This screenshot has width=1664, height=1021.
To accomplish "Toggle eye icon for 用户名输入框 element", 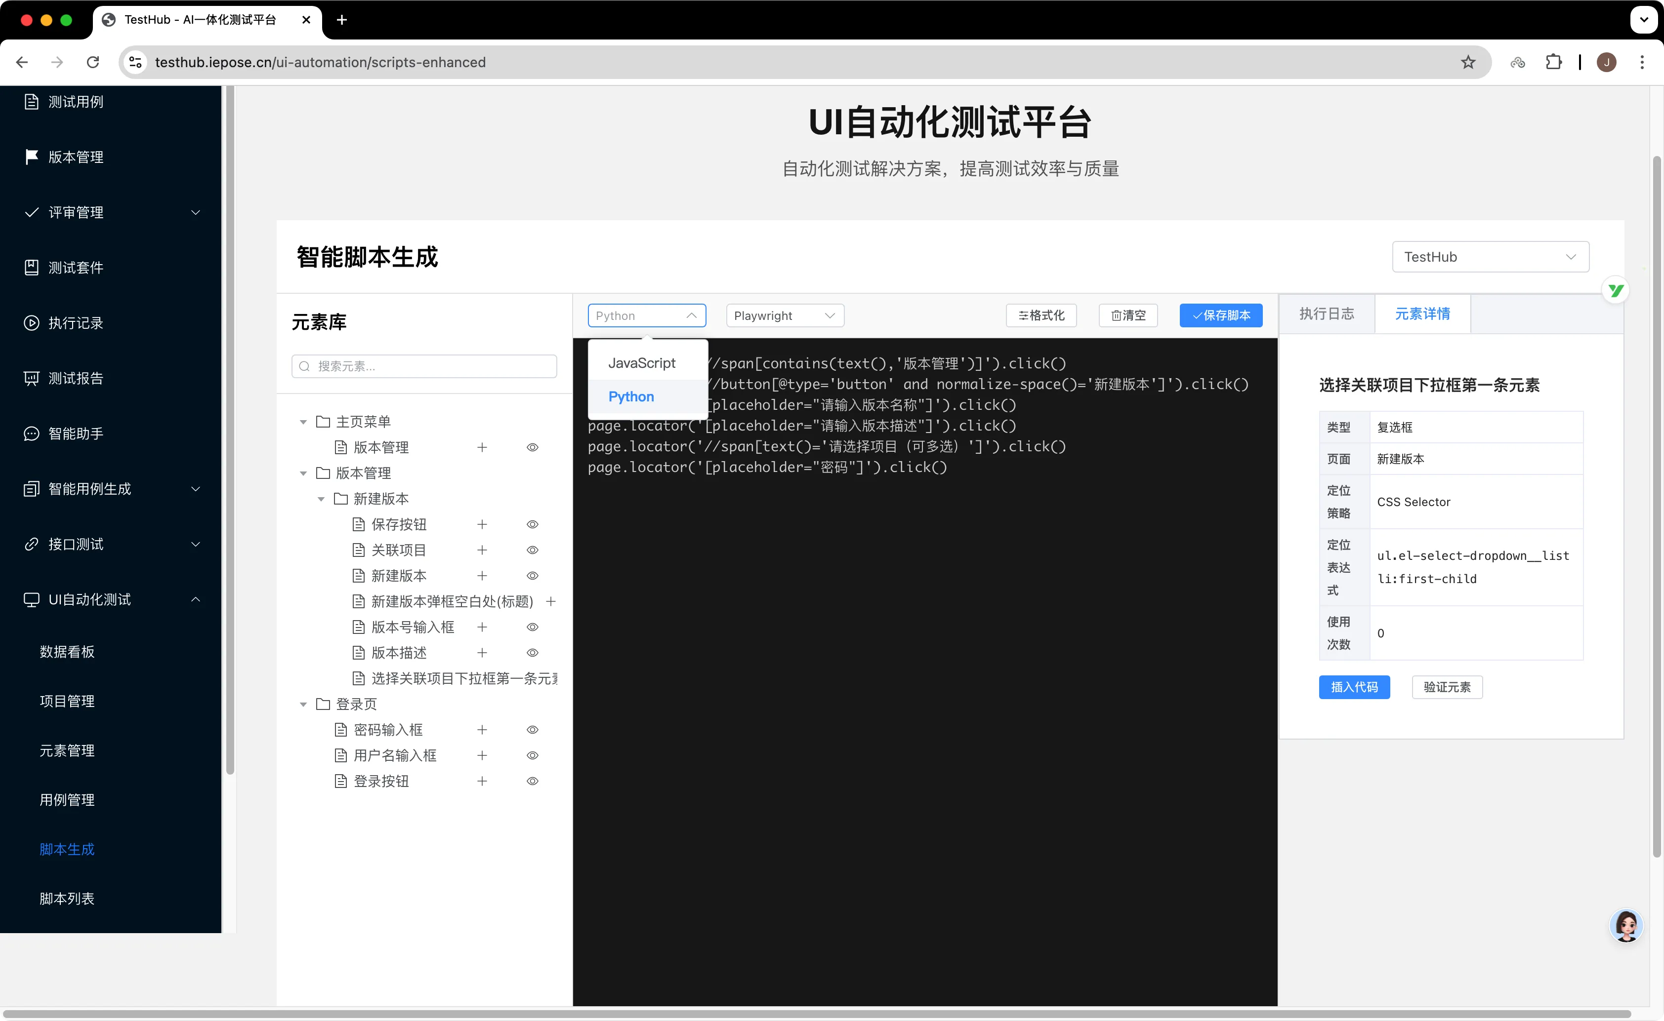I will coord(533,755).
